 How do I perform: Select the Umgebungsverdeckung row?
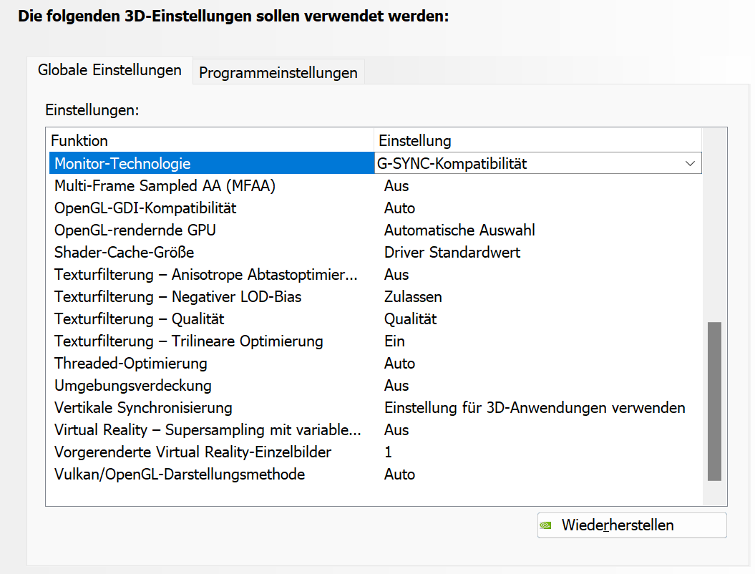click(x=133, y=386)
